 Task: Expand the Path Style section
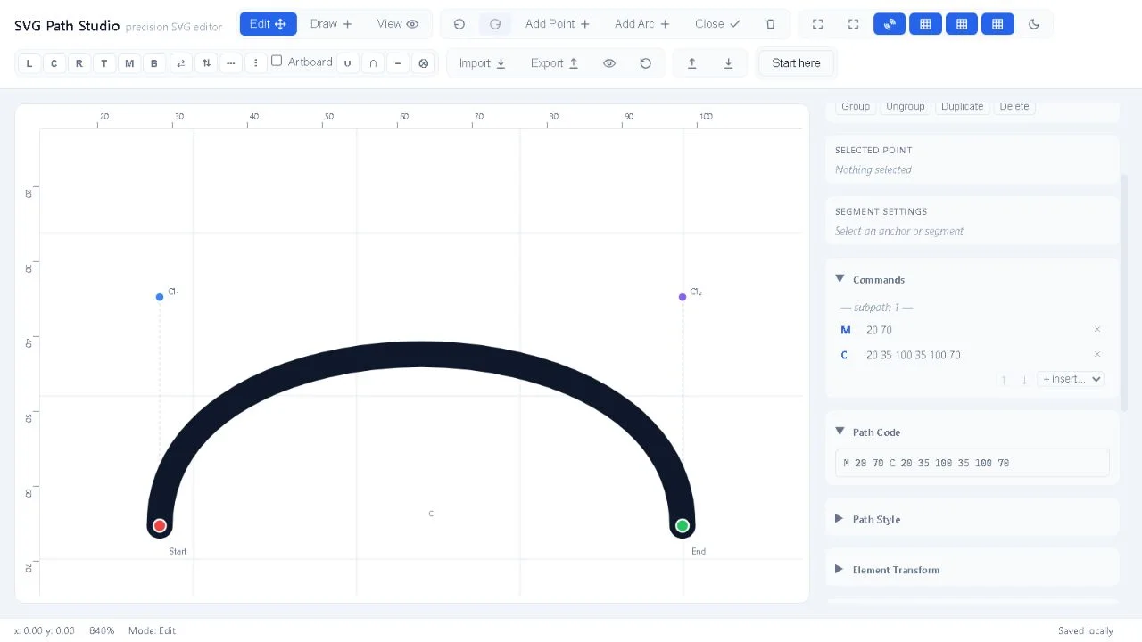(x=840, y=519)
